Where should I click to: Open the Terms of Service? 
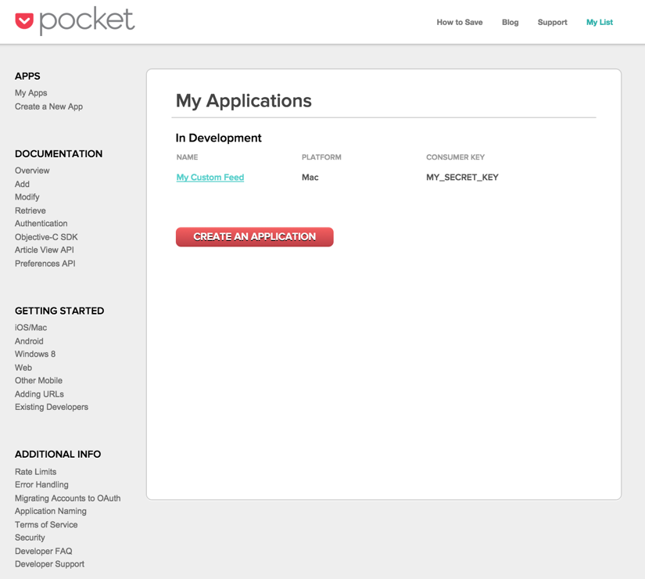(46, 525)
